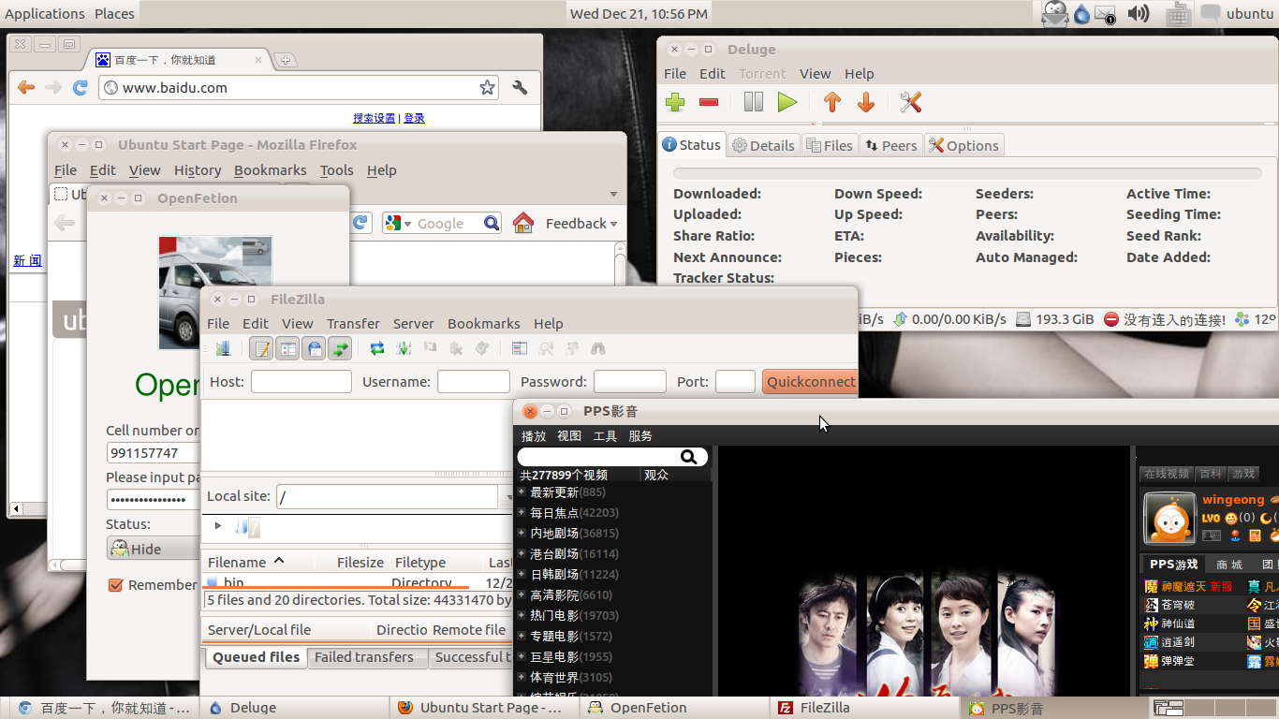Switch to Failed transfers tab in FileZilla
Screen dimensions: 1279x719
coord(368,657)
